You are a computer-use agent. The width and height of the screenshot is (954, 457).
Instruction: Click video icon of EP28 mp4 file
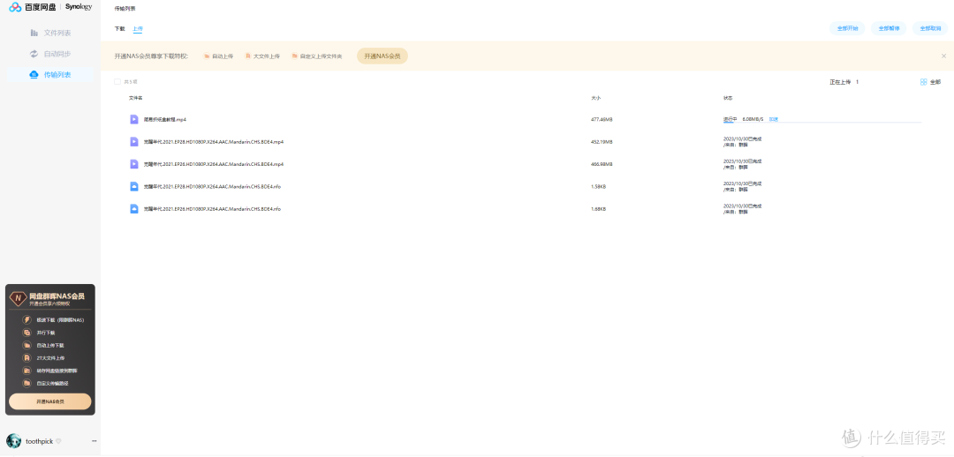(134, 141)
